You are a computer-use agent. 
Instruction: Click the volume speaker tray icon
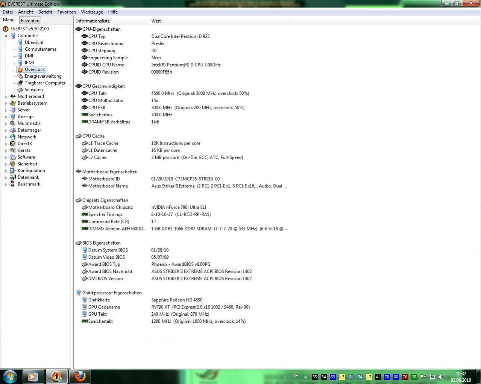441,377
